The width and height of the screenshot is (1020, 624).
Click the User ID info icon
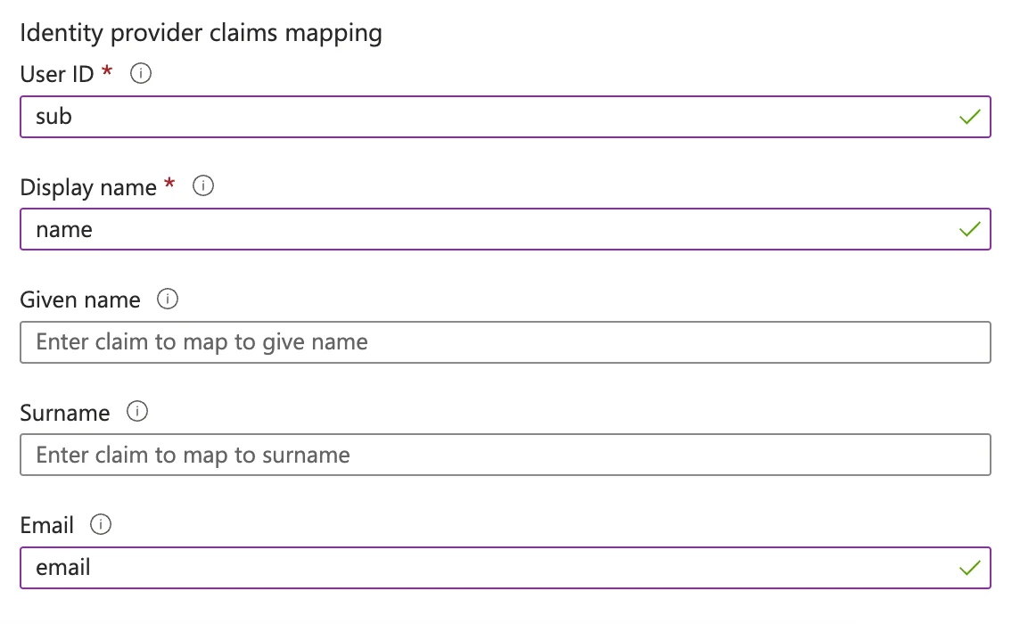pyautogui.click(x=140, y=74)
